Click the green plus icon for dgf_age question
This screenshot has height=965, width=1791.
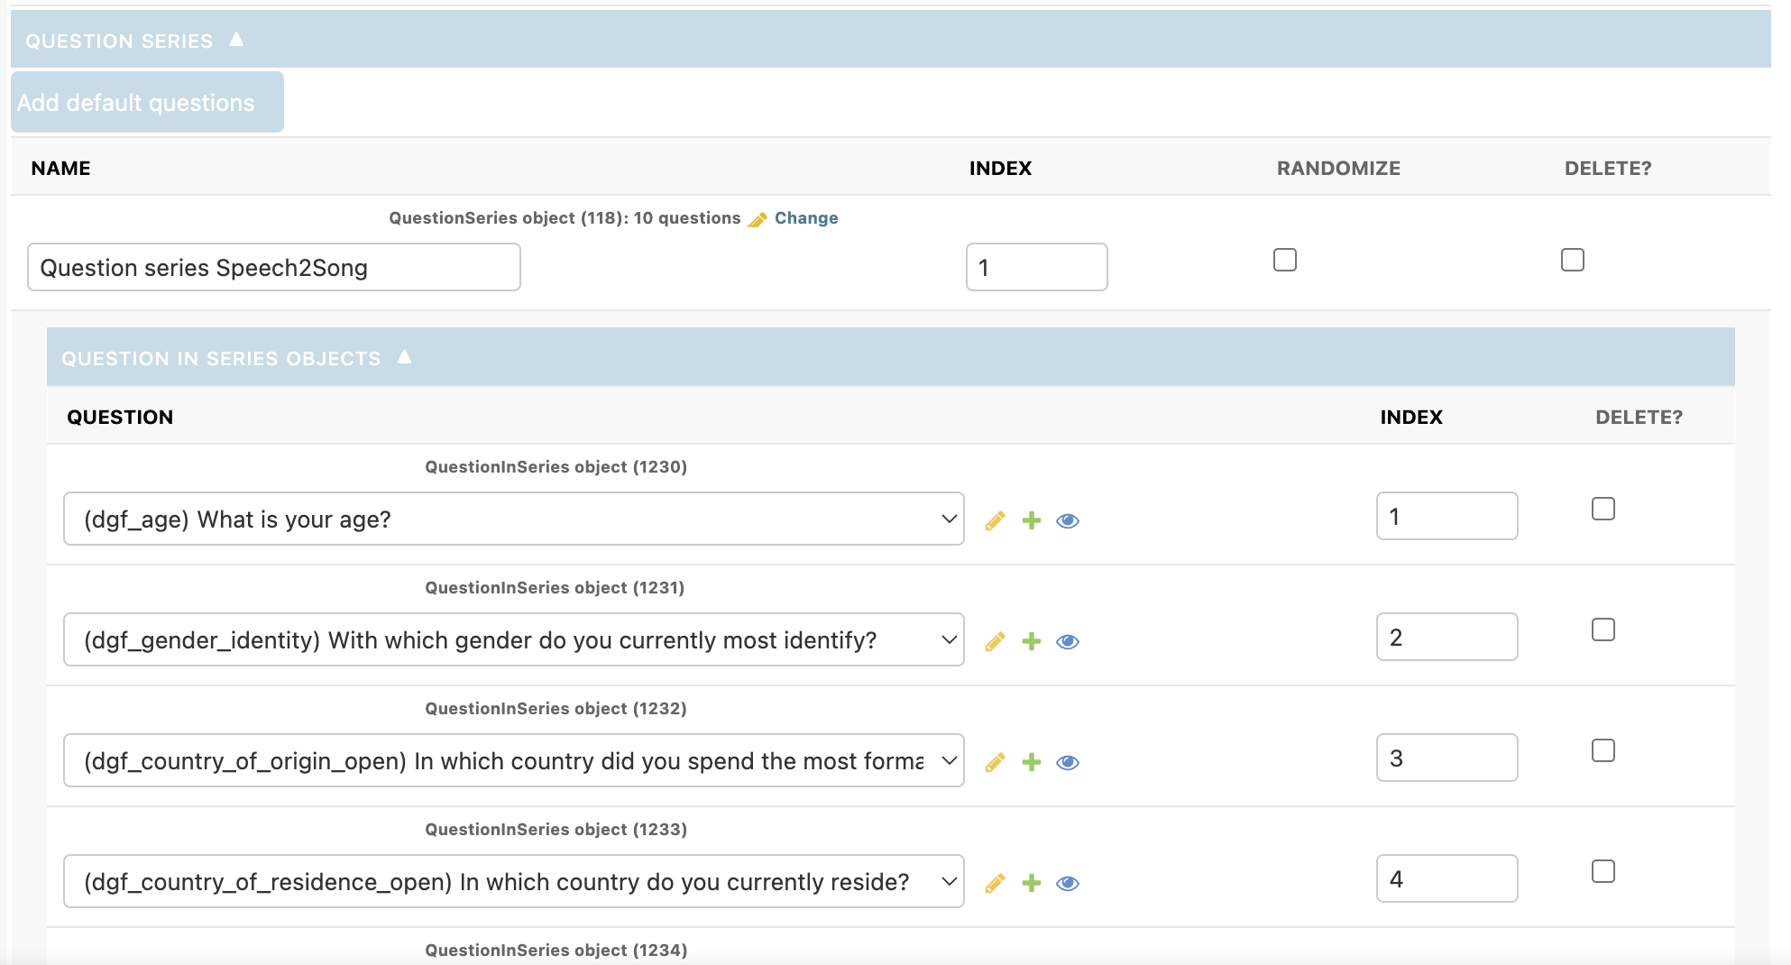pos(1032,520)
